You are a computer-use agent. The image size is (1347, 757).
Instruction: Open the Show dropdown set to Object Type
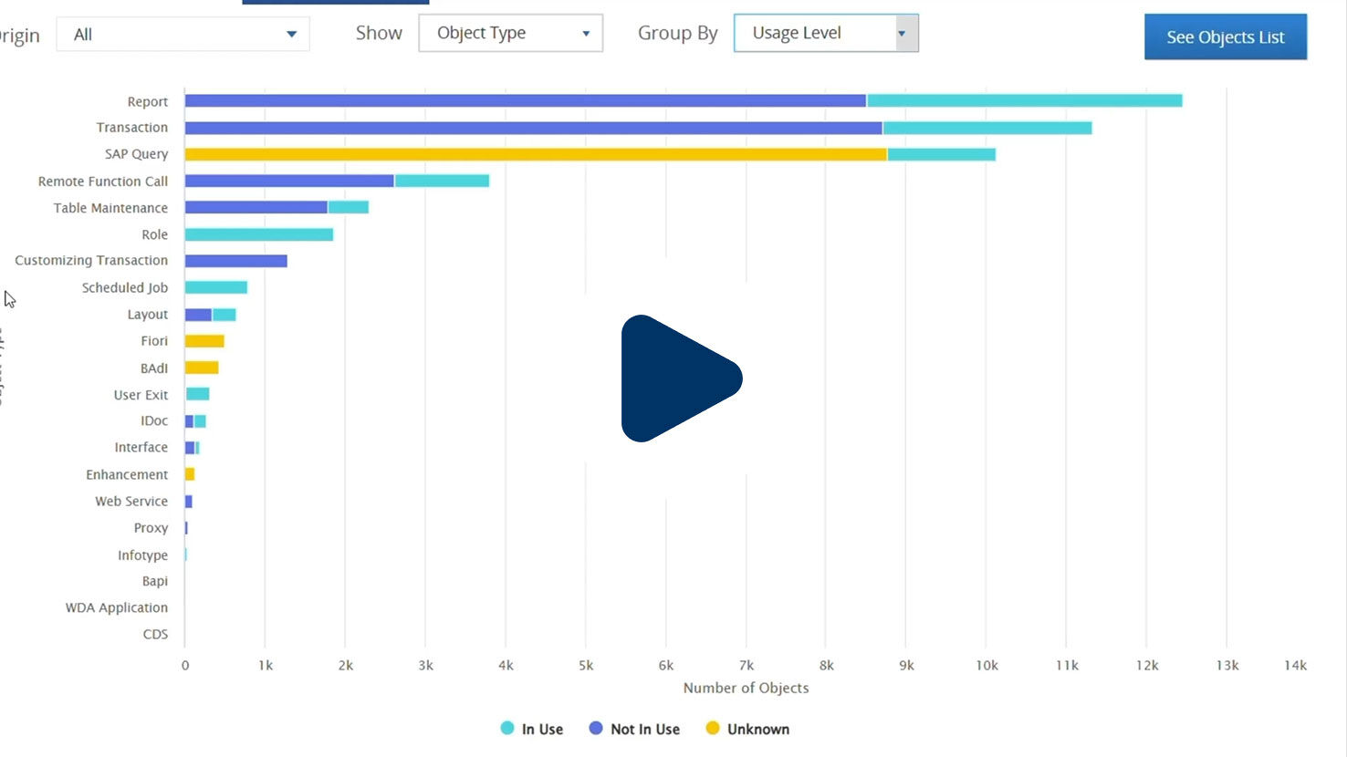point(510,33)
